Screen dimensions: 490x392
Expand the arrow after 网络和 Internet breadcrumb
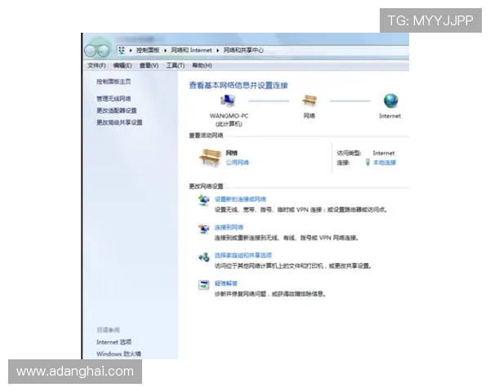coord(217,51)
